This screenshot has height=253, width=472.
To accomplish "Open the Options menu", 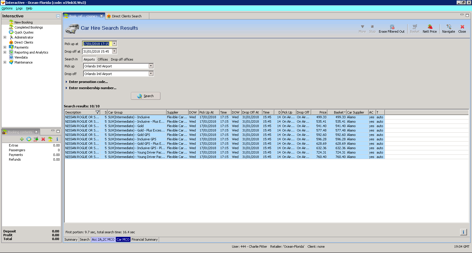I will [x=7, y=8].
